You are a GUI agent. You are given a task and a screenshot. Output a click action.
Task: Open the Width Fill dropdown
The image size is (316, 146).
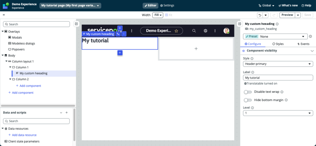[x=158, y=15]
